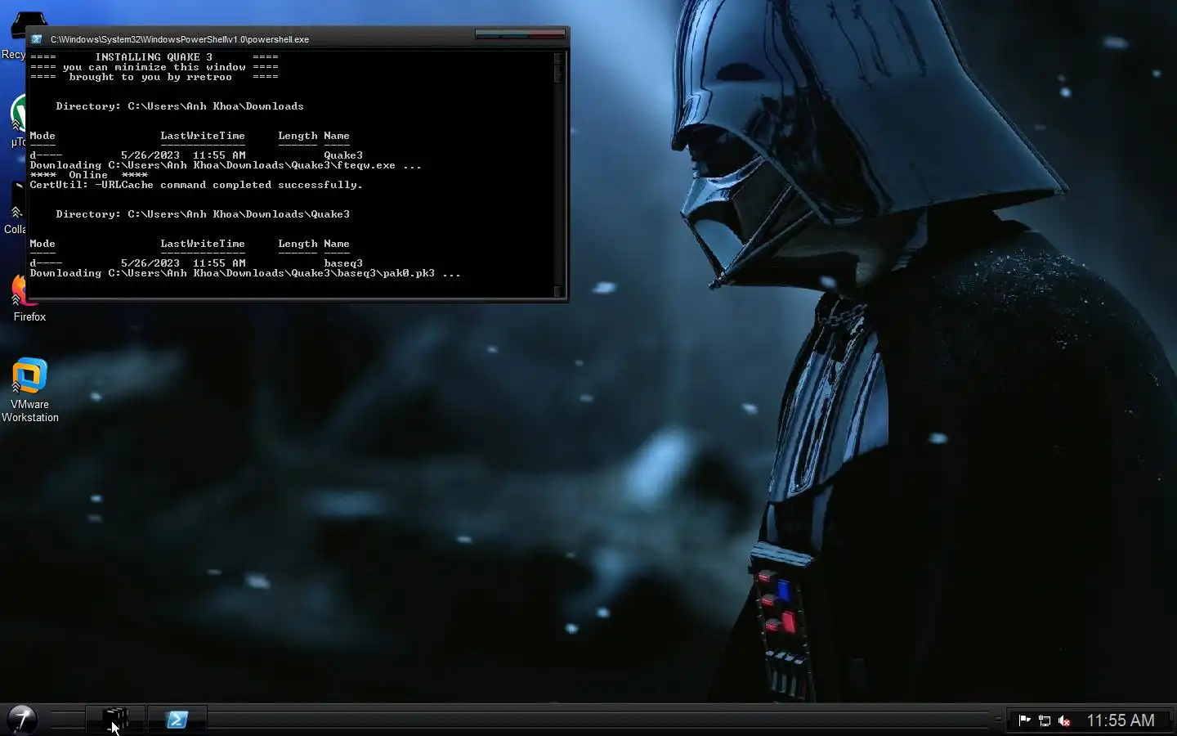Click the console scrollbar down arrow
Image resolution: width=1177 pixels, height=736 pixels.
tap(559, 291)
